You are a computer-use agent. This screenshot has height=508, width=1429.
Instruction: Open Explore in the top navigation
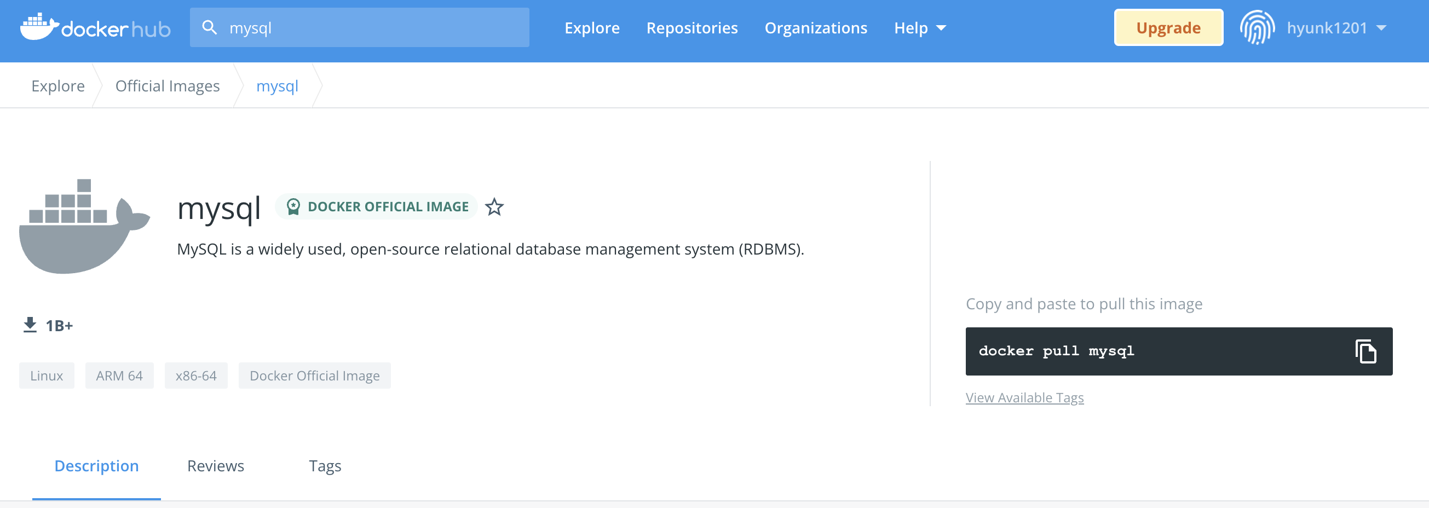coord(592,28)
